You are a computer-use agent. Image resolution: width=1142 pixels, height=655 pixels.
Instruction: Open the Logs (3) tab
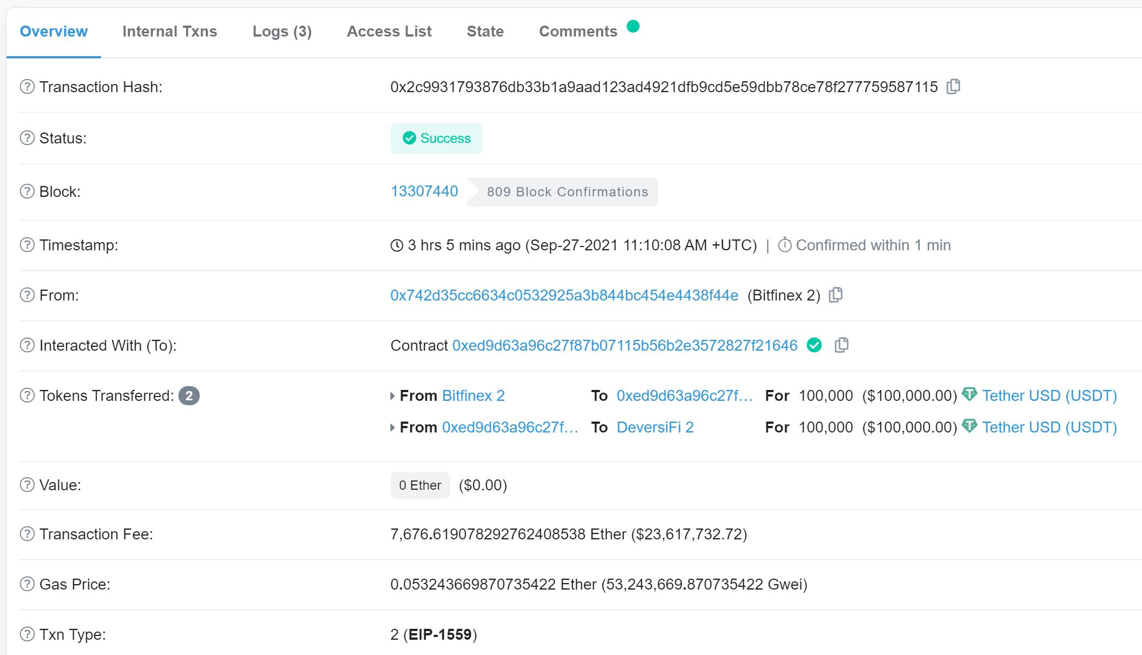click(x=282, y=32)
